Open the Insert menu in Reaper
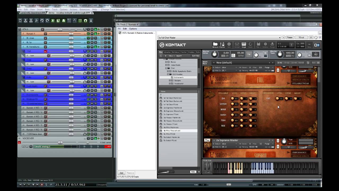Image resolution: width=339 pixels, height=191 pixels. 40,10
